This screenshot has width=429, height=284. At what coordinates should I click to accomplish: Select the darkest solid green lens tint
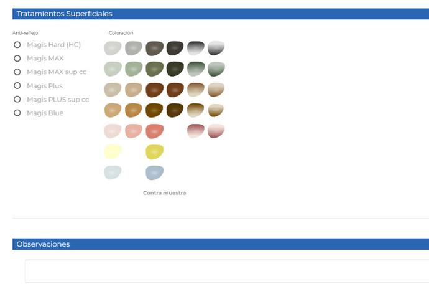tap(175, 69)
